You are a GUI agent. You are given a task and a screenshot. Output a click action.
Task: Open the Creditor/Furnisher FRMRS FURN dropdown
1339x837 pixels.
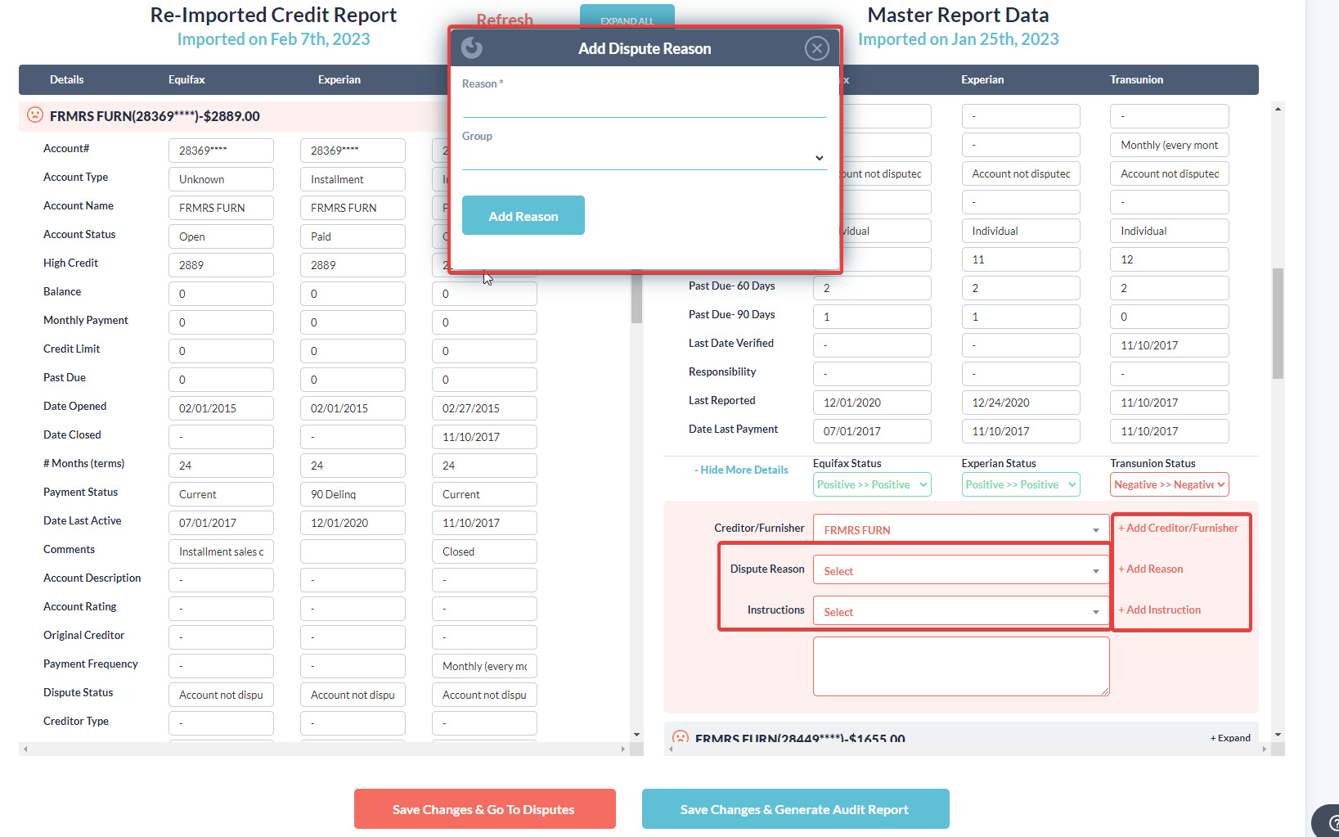pos(960,529)
